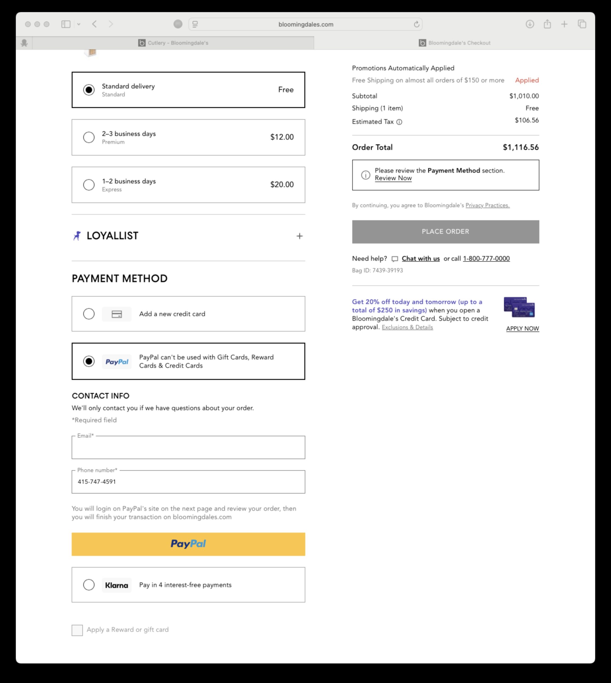This screenshot has width=611, height=683.
Task: Switch to the Cutlery - Bloomingdale's tab
Action: 173,43
